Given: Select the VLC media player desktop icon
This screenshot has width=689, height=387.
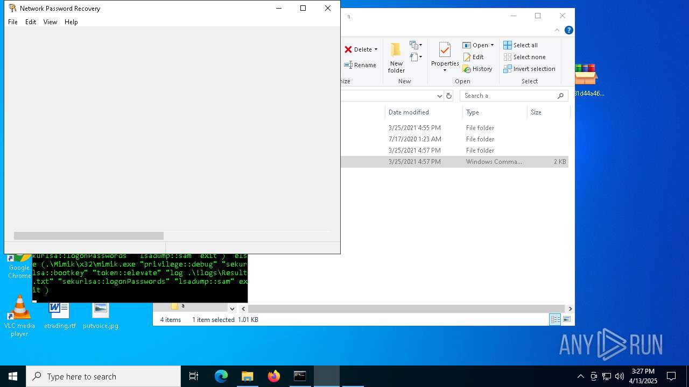Looking at the screenshot, I should (19, 316).
